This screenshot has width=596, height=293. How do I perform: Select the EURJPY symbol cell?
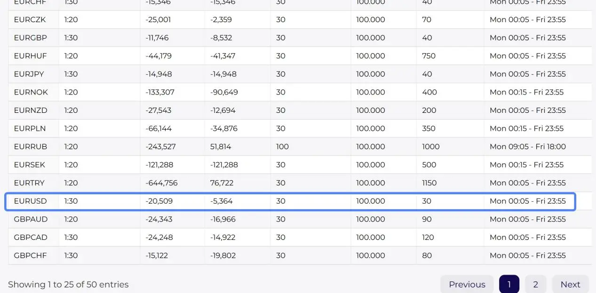tap(30, 74)
